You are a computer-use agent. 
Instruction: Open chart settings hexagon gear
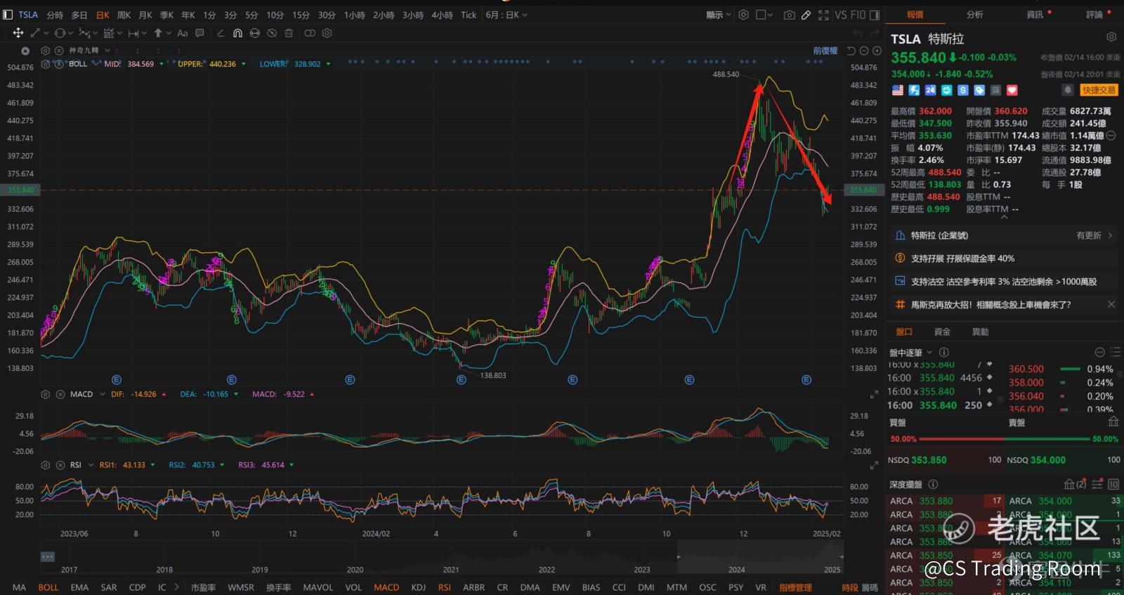tap(743, 15)
